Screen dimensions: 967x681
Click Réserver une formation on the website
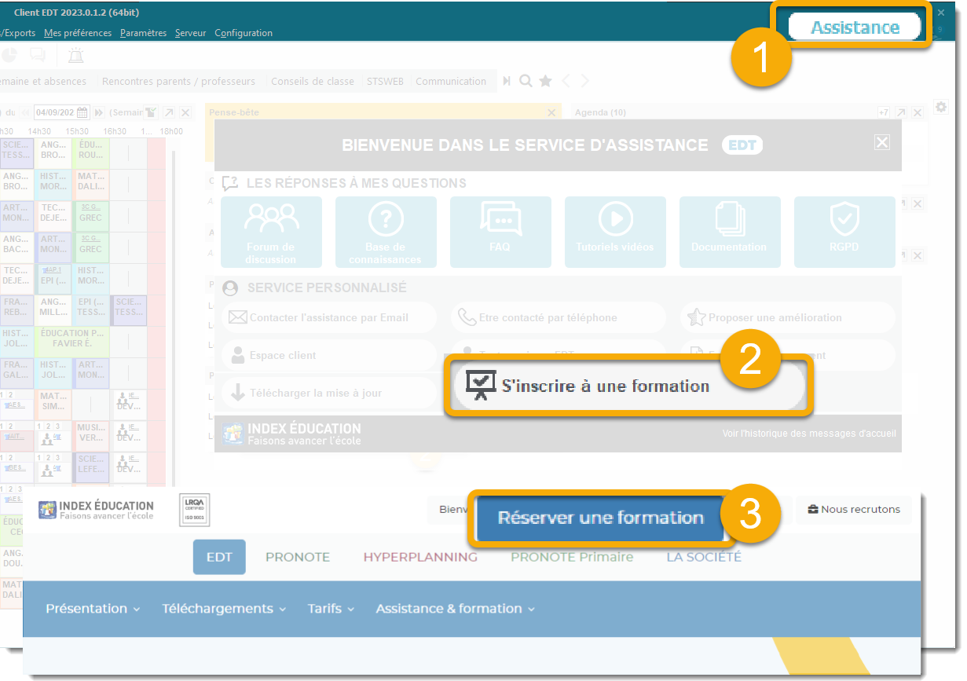pyautogui.click(x=600, y=518)
